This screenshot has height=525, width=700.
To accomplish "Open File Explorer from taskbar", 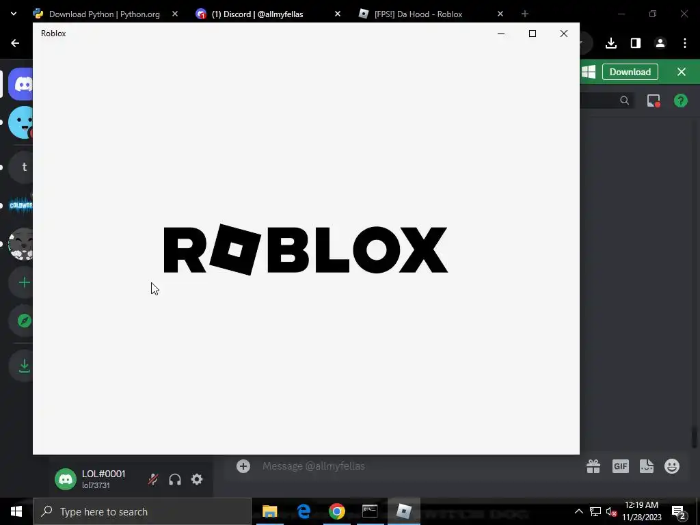I will [x=269, y=511].
